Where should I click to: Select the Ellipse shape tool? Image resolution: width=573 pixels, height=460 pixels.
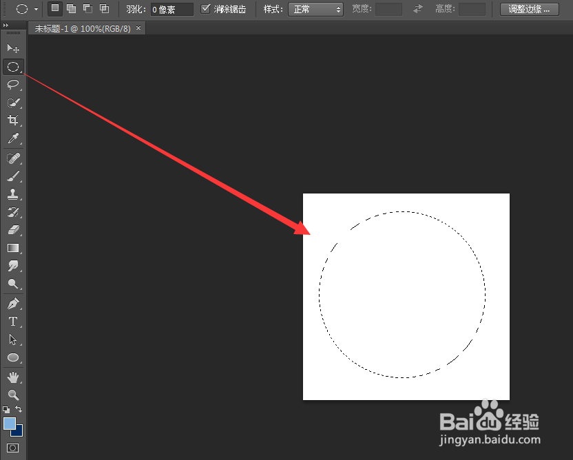point(13,357)
